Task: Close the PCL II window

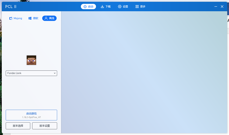Action: 222,7
